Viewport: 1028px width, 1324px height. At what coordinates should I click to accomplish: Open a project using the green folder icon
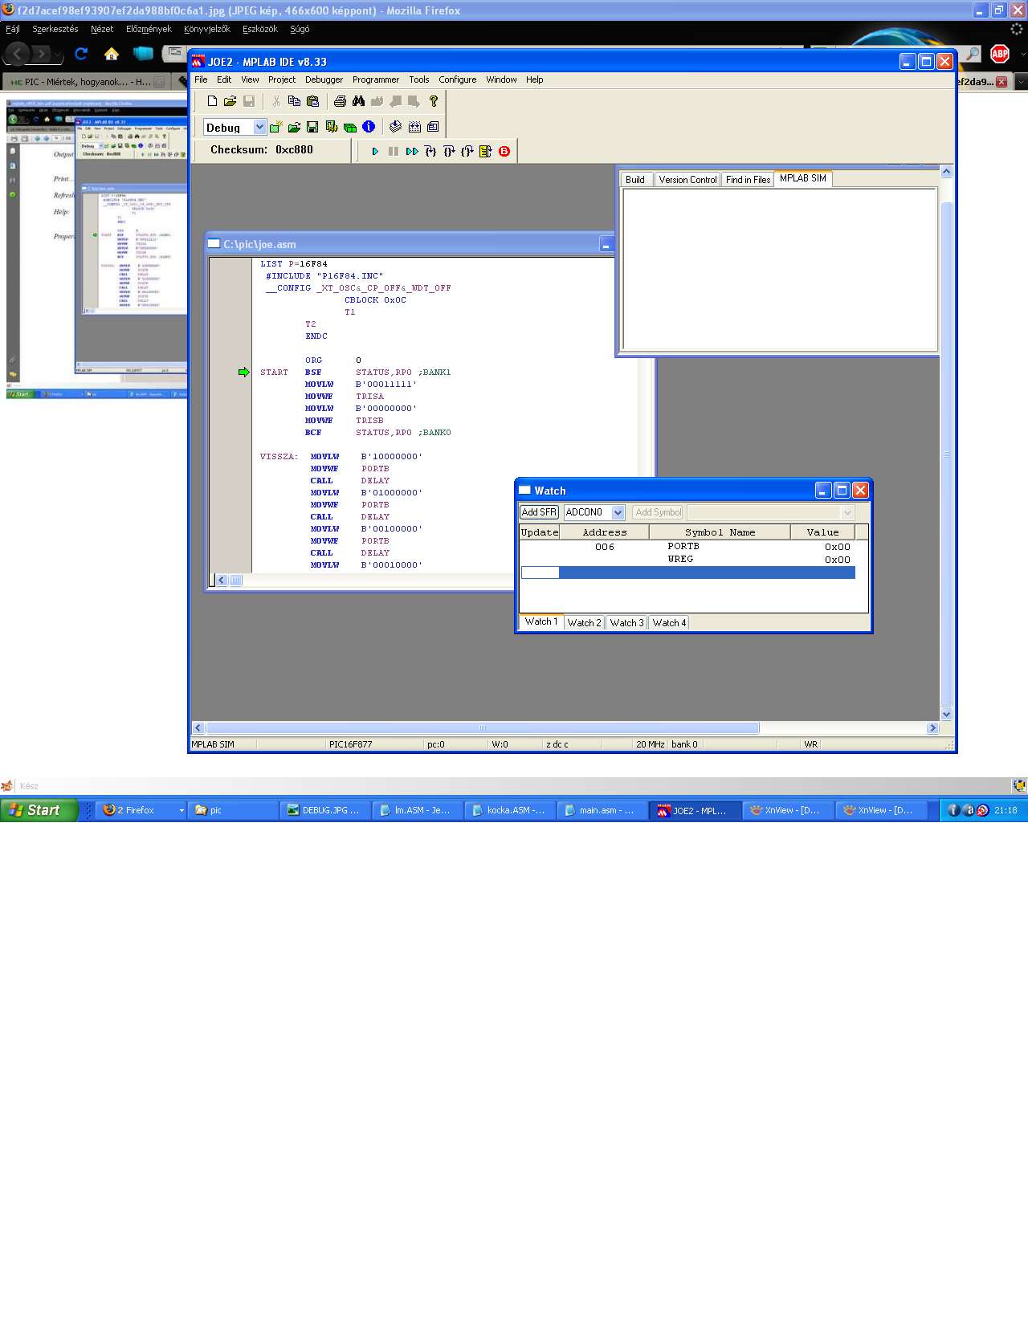point(294,127)
